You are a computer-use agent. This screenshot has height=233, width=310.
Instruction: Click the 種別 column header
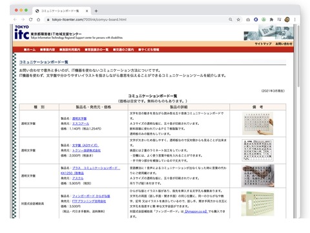(39, 107)
